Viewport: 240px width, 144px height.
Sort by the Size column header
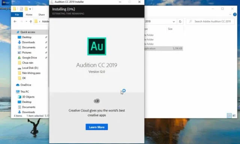pyautogui.click(x=170, y=29)
